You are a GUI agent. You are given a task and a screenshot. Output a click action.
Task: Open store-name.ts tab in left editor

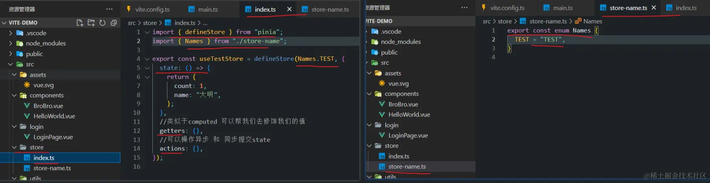tap(325, 9)
